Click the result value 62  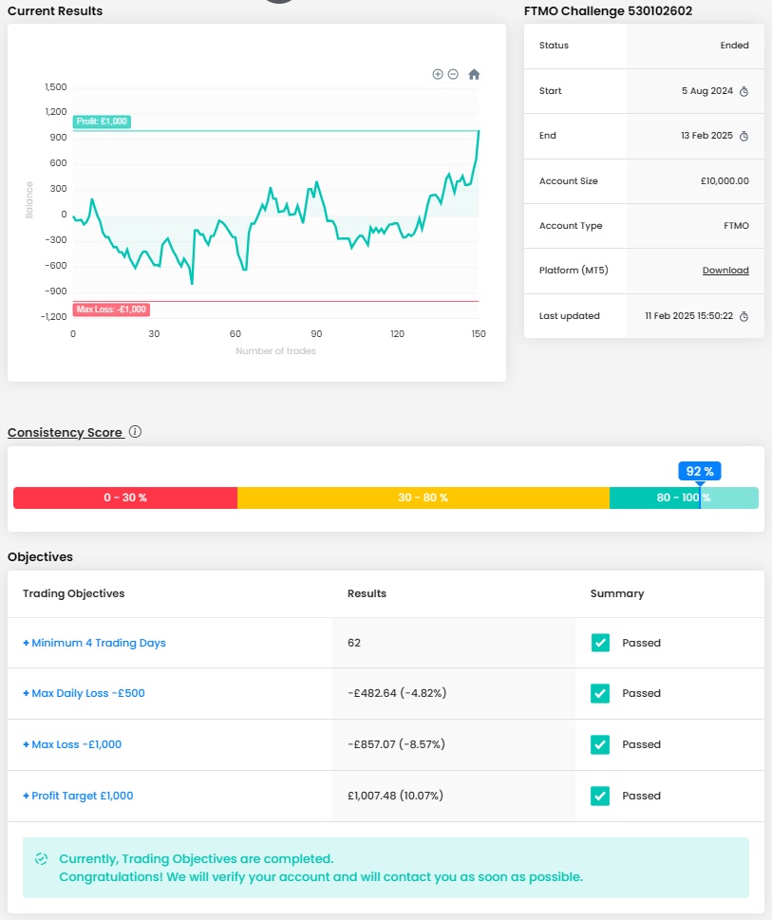[354, 643]
